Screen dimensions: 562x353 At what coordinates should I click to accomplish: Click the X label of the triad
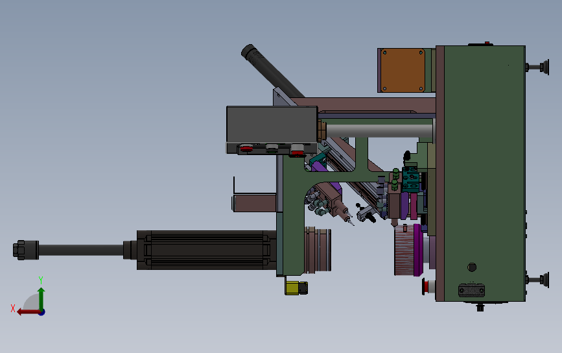pos(13,308)
